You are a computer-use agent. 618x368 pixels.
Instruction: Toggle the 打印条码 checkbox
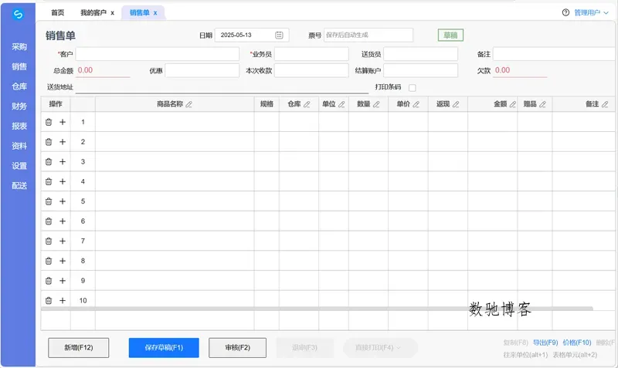coord(413,88)
